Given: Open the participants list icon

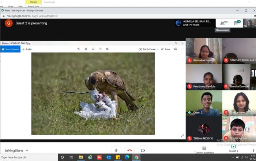Looking at the screenshot, I should (224, 23).
